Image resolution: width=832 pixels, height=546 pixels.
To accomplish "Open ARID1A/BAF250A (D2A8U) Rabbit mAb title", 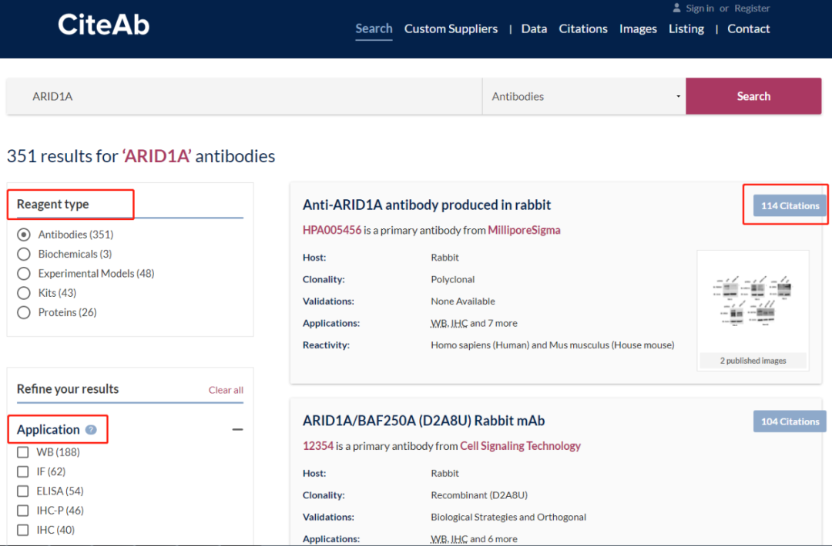I will tap(424, 421).
